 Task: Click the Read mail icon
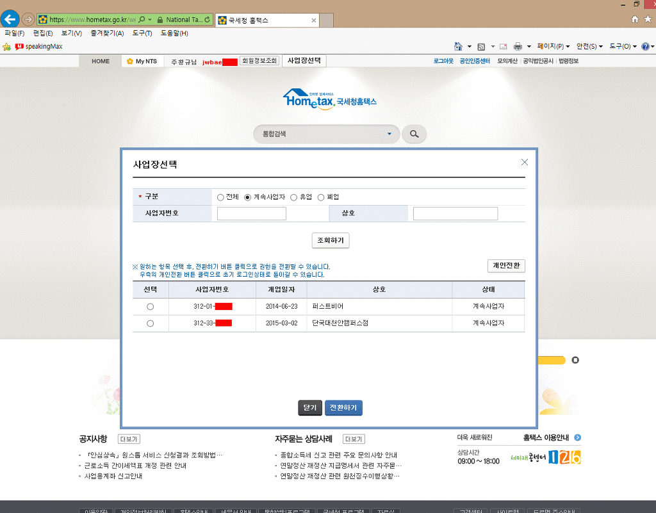tap(504, 46)
